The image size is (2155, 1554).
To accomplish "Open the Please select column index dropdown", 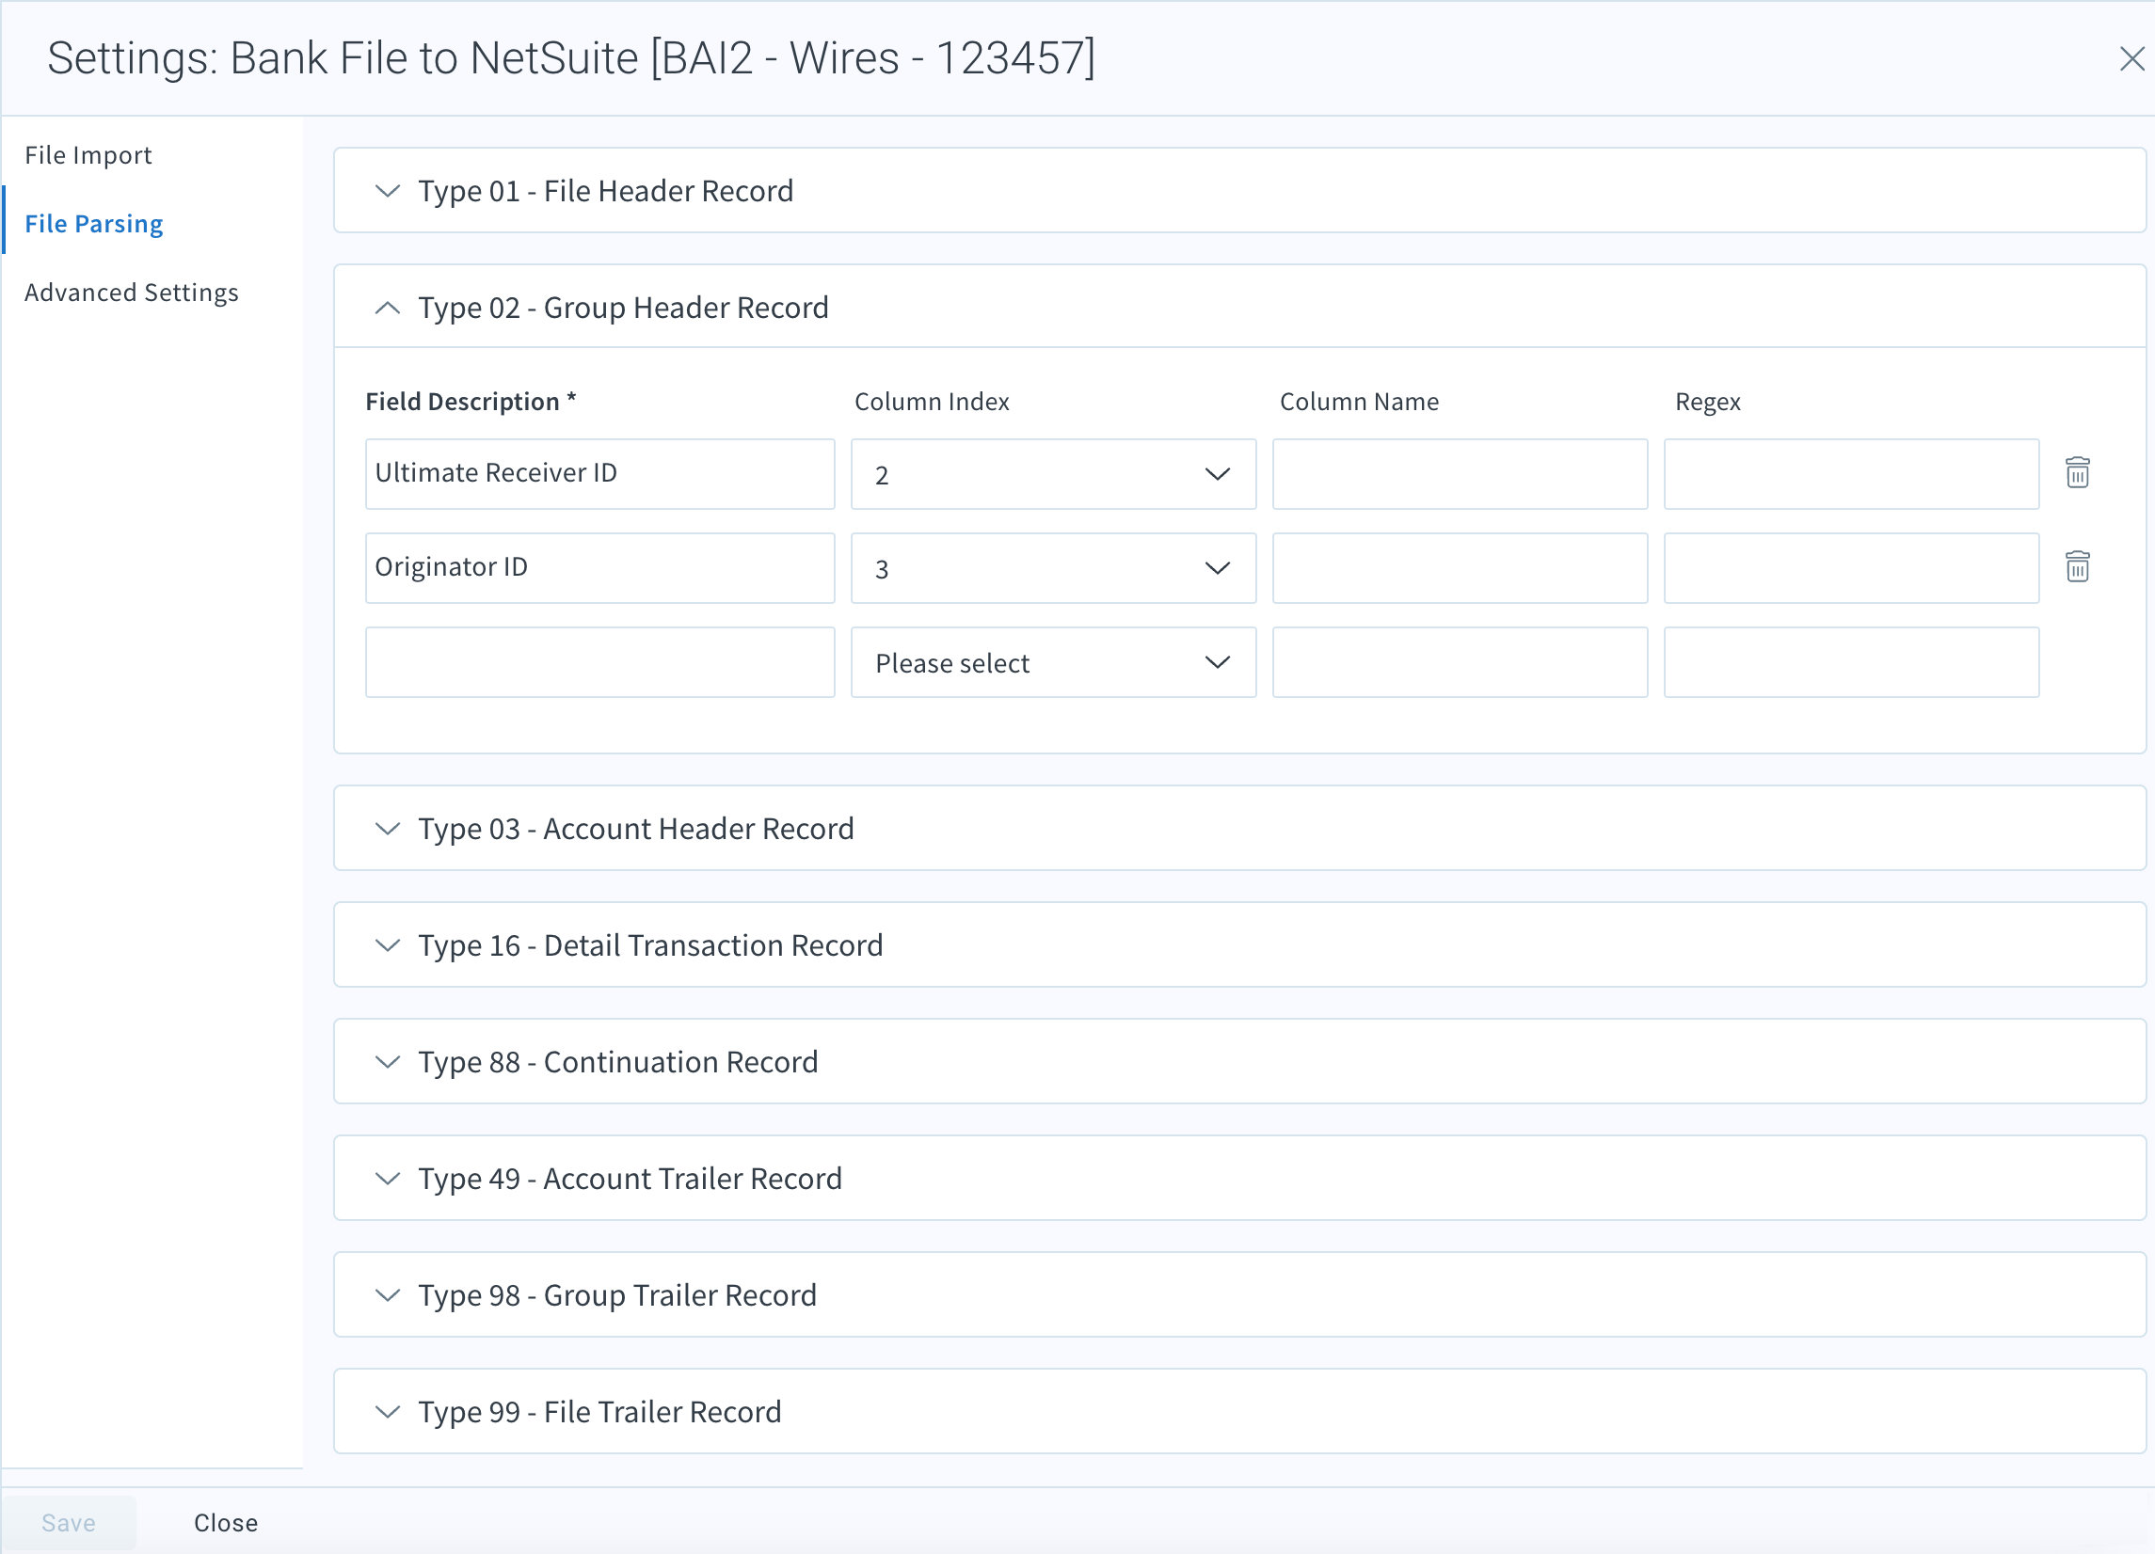I will (1053, 662).
